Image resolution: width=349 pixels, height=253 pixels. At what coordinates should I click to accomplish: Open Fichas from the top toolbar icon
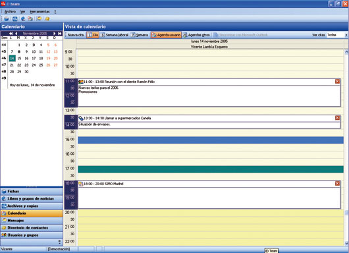[6, 19]
